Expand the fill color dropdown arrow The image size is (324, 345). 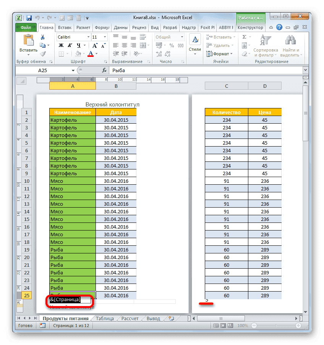click(84, 53)
